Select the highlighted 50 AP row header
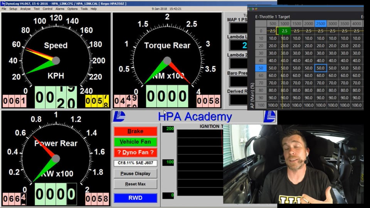This screenshot has width=370, height=208. (x=261, y=68)
